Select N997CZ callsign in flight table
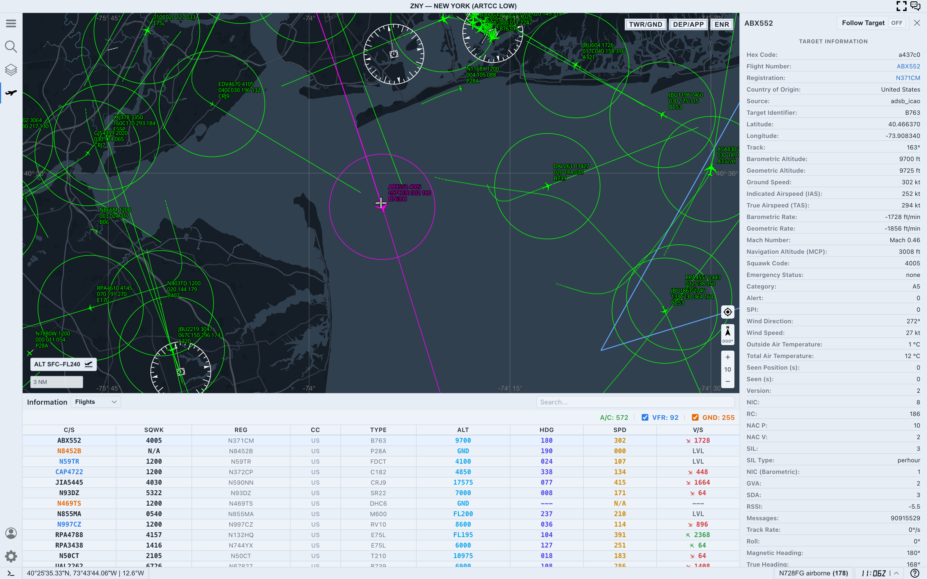 click(x=69, y=524)
